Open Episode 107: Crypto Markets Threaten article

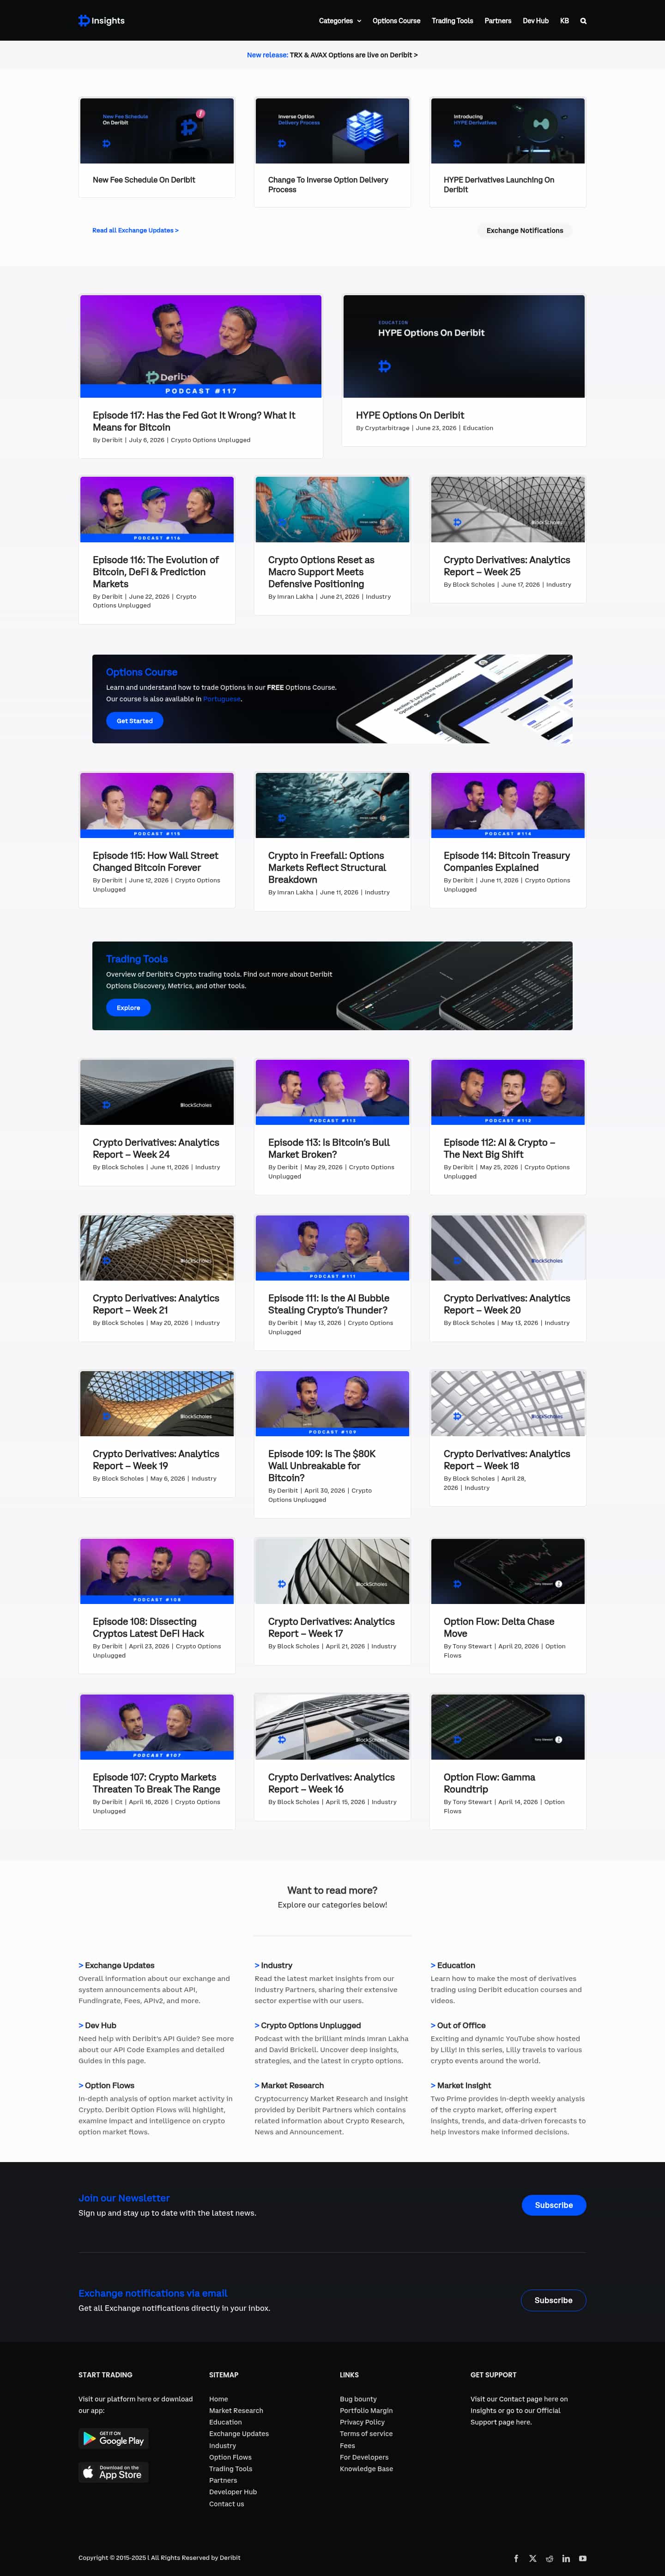(x=156, y=1783)
